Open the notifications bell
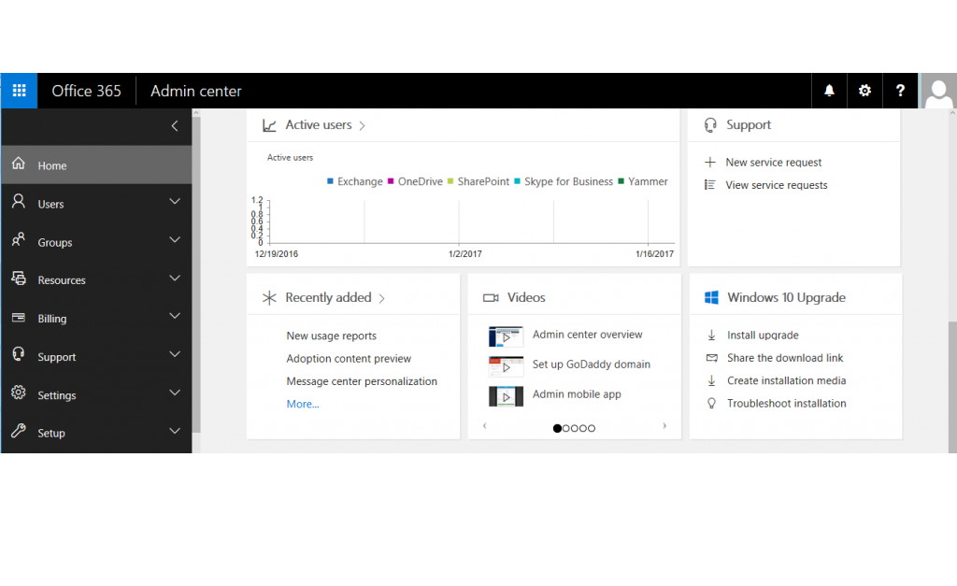The width and height of the screenshot is (957, 586). click(x=829, y=91)
